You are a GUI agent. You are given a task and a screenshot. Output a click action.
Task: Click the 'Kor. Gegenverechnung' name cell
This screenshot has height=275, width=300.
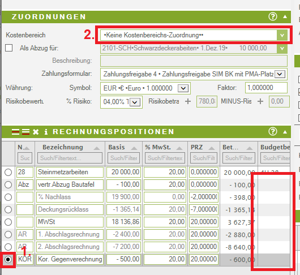coord(70,259)
